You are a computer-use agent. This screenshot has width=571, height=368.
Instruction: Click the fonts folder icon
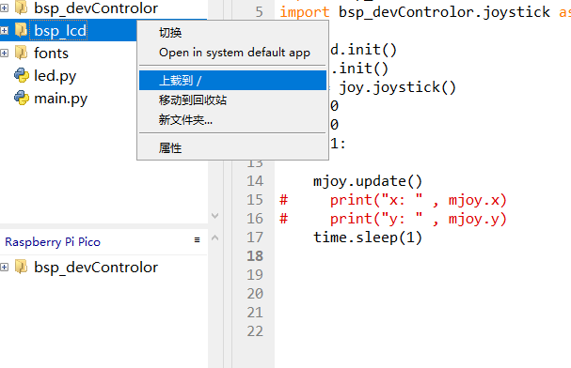point(21,53)
